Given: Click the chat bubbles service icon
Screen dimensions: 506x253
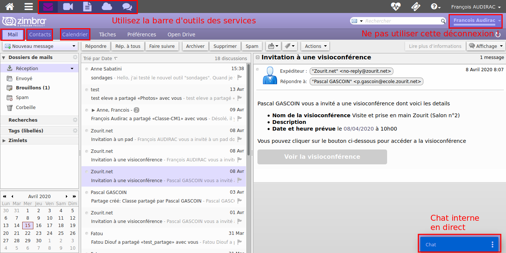Looking at the screenshot, I should (127, 7).
